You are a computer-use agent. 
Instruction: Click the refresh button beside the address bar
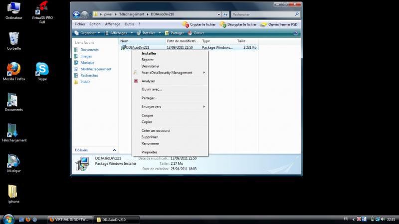[225, 14]
